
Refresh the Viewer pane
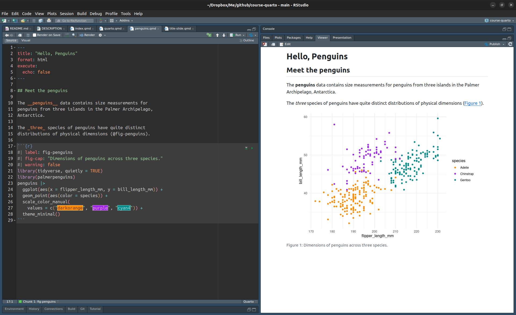[x=510, y=44]
